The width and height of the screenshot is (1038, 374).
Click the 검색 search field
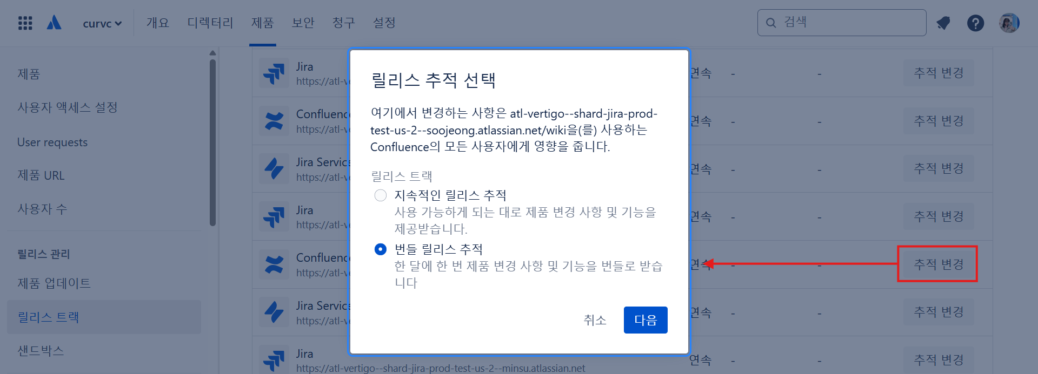click(x=842, y=23)
